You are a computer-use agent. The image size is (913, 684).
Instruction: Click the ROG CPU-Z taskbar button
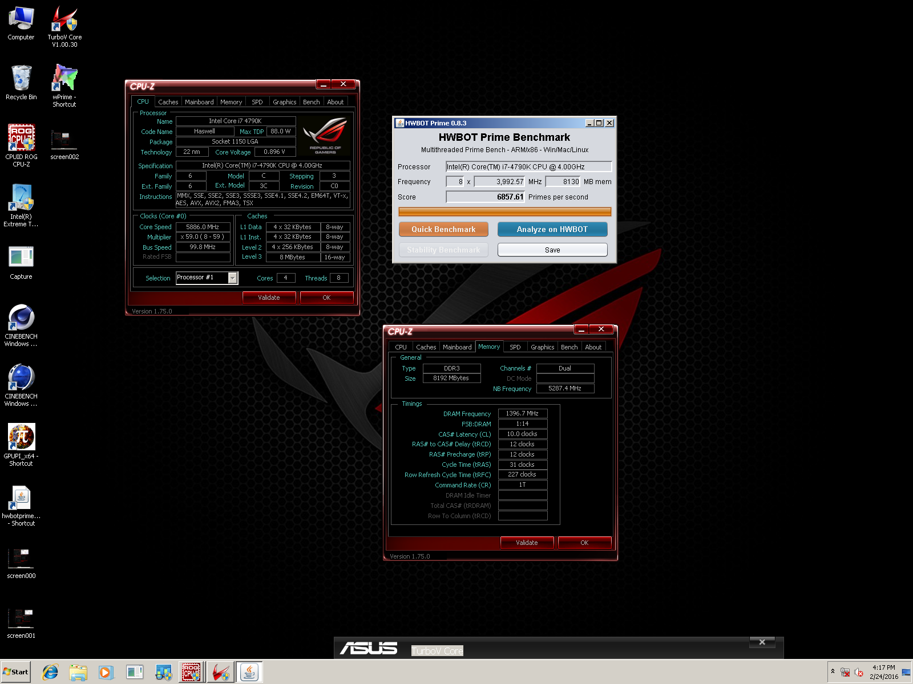(191, 673)
